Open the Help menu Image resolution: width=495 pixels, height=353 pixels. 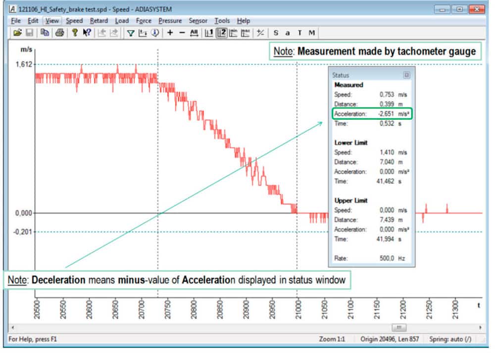coord(244,21)
